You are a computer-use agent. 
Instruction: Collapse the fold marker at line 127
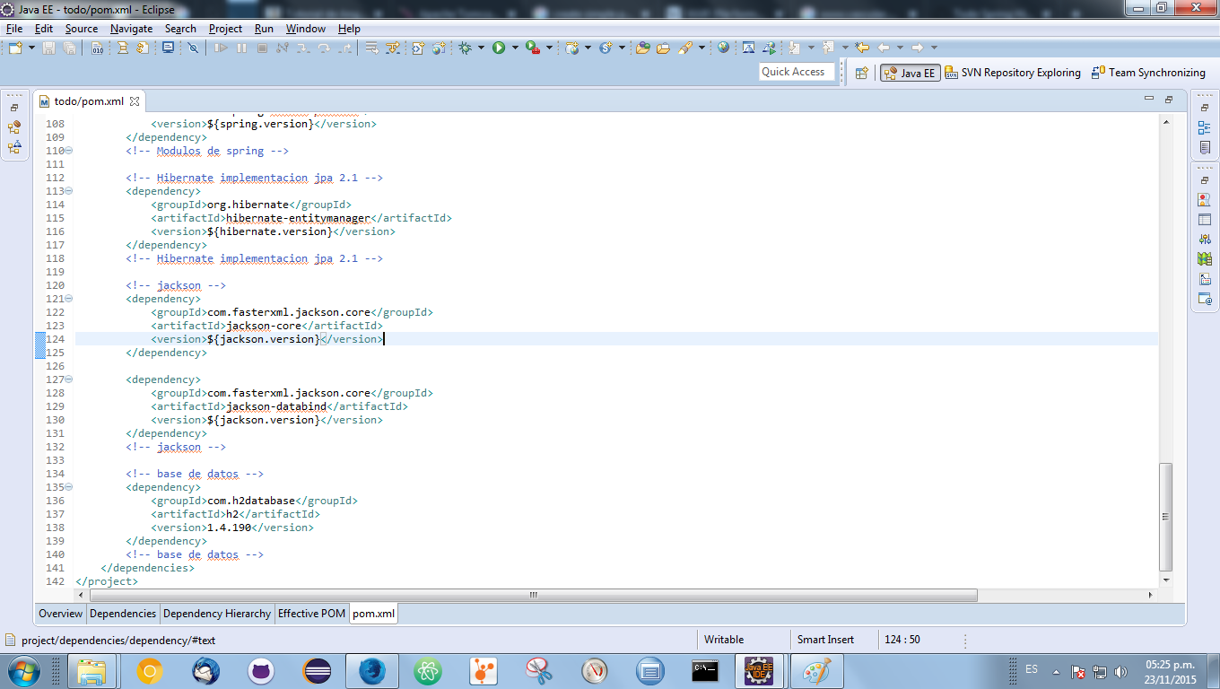[x=70, y=379]
